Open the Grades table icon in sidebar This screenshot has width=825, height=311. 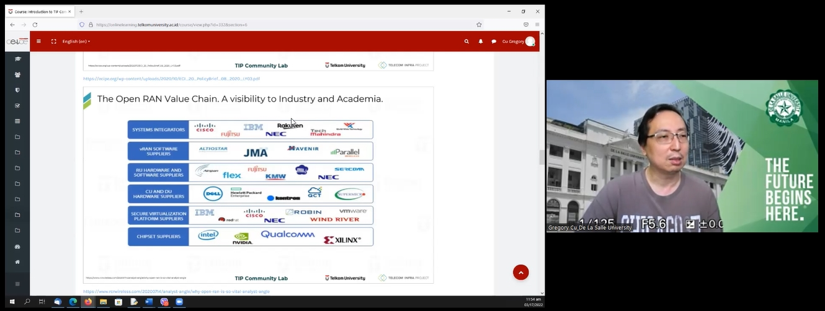point(17,121)
